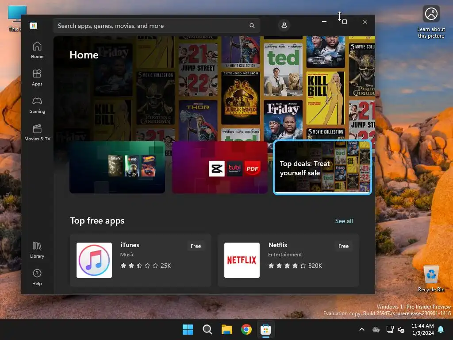
Task: Click the ted movie poster
Action: 283,69
